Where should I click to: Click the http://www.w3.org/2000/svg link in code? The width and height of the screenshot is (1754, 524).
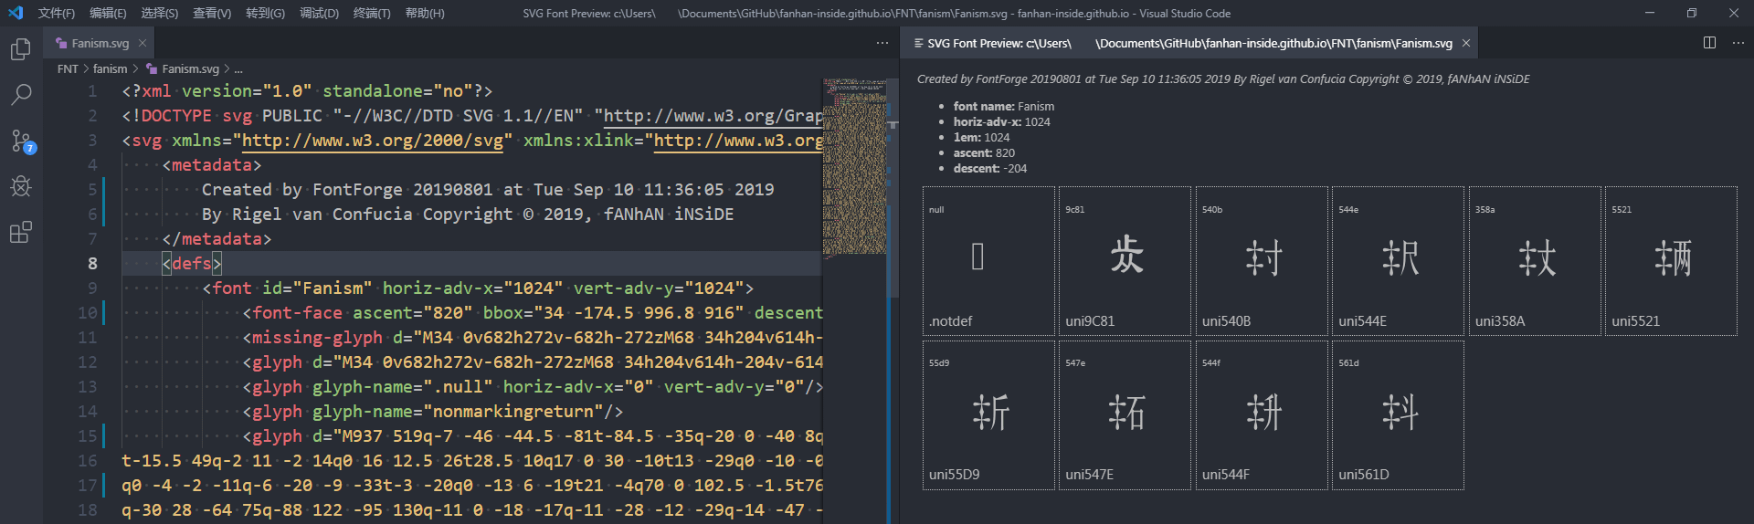click(372, 140)
